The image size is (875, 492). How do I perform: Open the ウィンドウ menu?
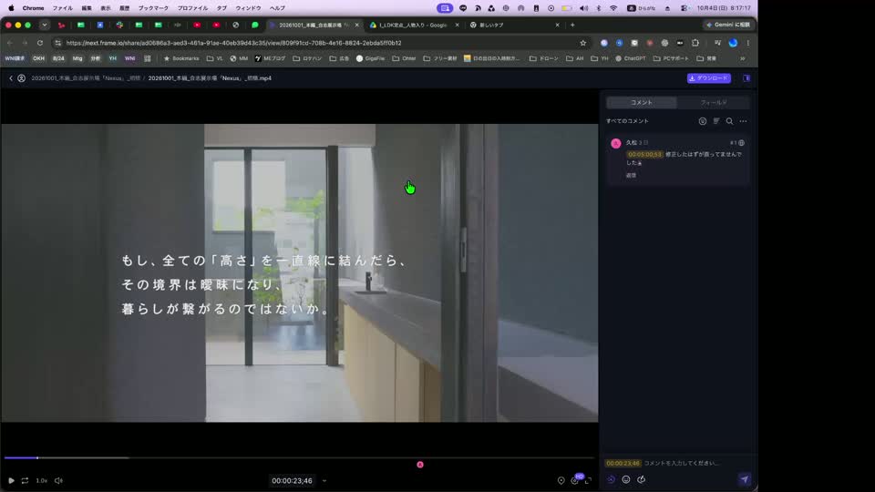point(248,8)
